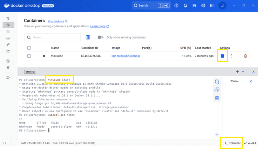Open the global Search box with Ctrl+K
Screen dimensions: 258x149
pyautogui.click(x=151, y=6)
